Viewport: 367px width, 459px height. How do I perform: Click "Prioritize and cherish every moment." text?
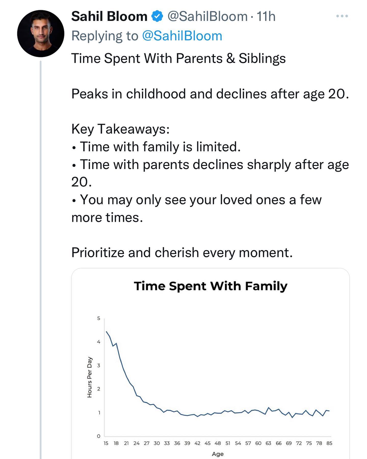tap(182, 253)
